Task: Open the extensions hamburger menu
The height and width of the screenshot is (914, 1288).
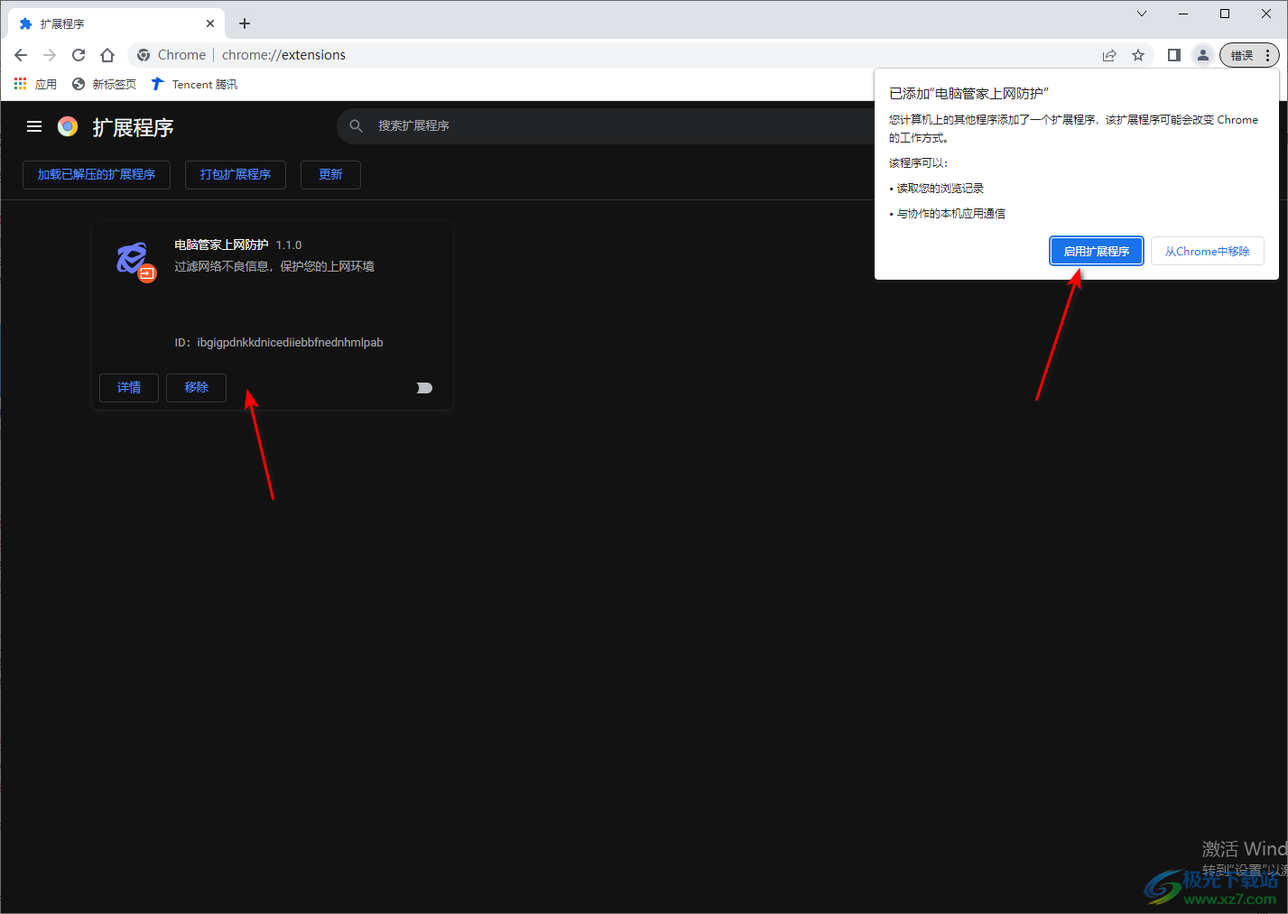Action: (x=34, y=126)
